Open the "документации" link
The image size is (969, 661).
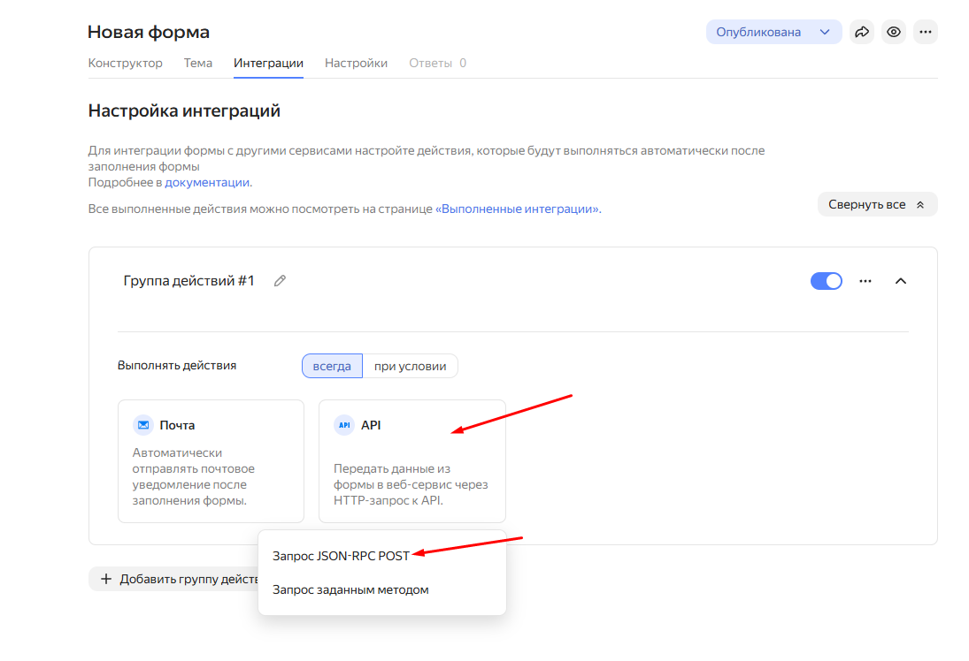point(207,182)
